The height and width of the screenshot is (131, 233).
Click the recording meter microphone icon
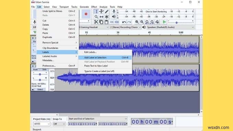tap(114, 11)
